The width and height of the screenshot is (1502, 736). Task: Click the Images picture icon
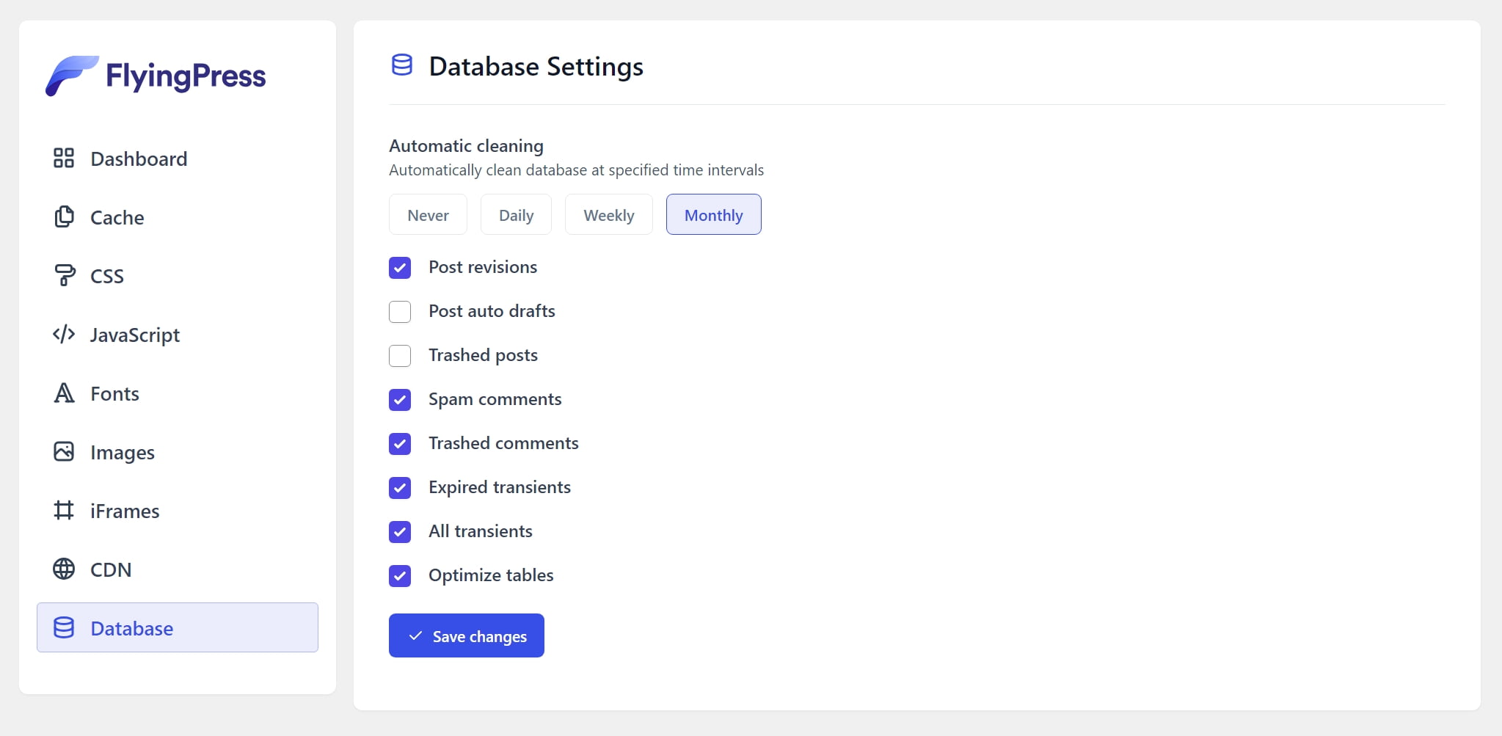[64, 451]
